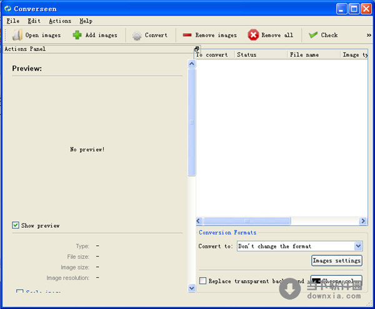Image resolution: width=375 pixels, height=309 pixels.
Task: Check all images with the green checkmark
Action: pyautogui.click(x=313, y=35)
